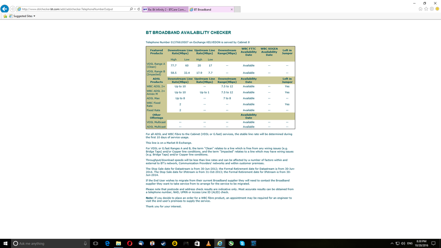Open Xbox app from taskbar

coord(231,243)
